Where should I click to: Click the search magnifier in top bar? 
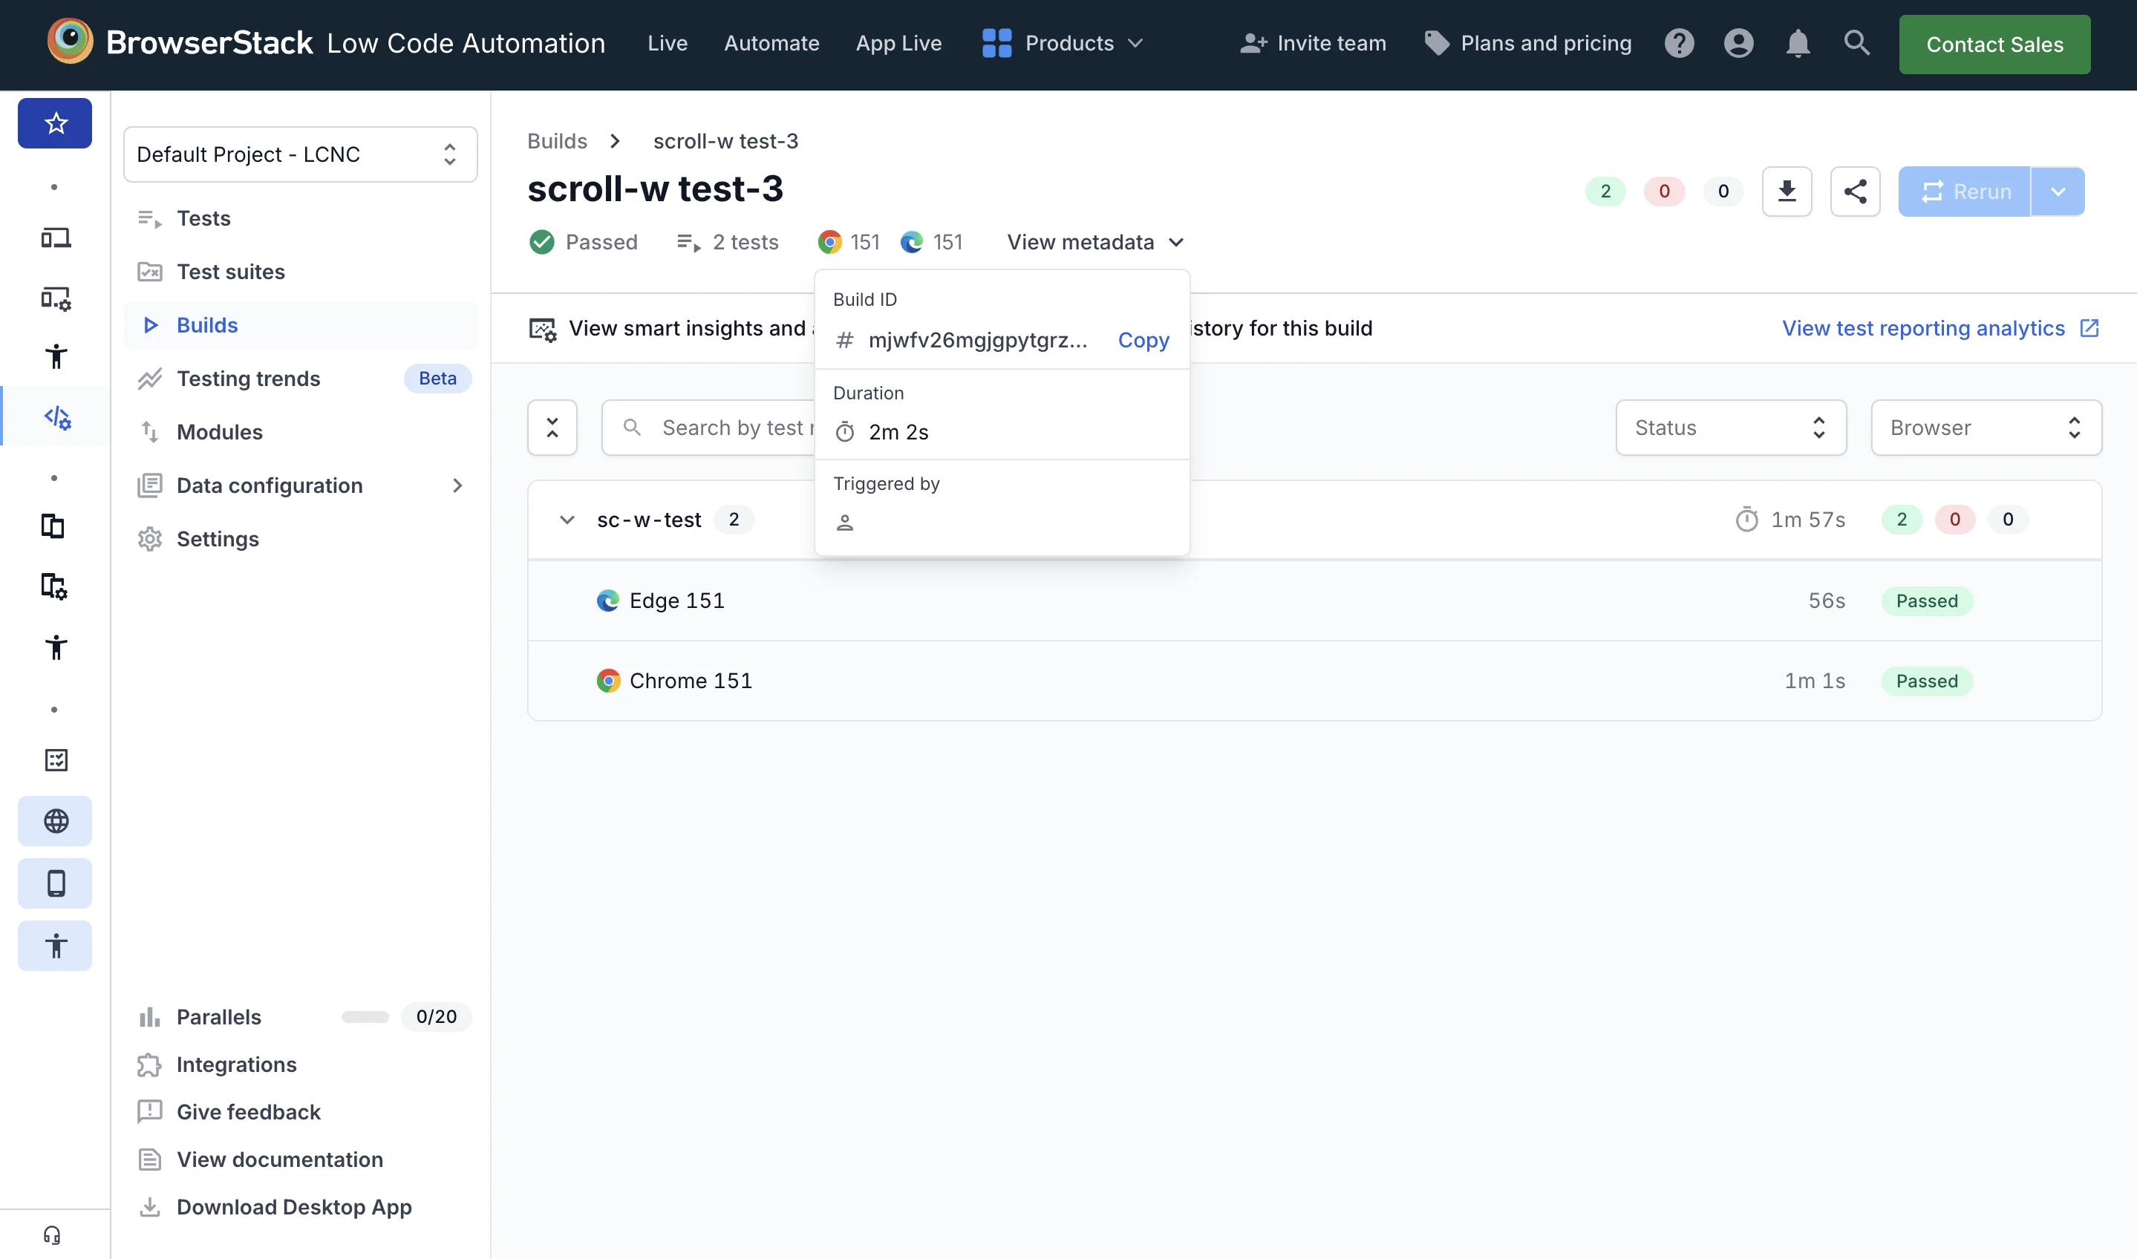(1856, 42)
